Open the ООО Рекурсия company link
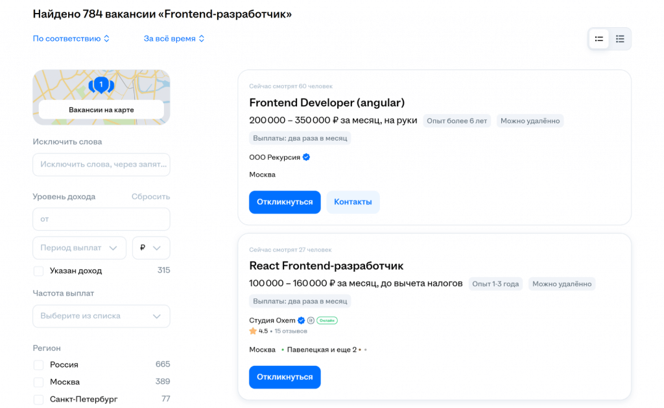 point(274,157)
